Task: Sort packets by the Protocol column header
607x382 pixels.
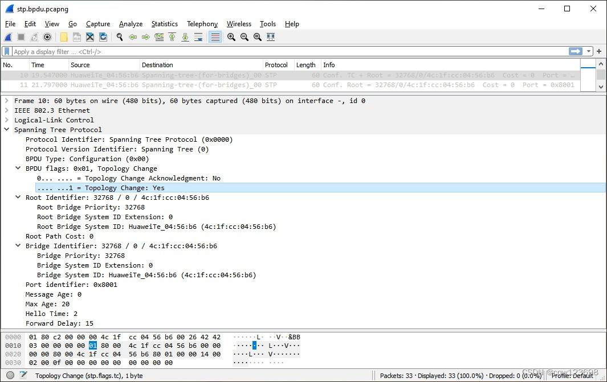Action: [278, 65]
